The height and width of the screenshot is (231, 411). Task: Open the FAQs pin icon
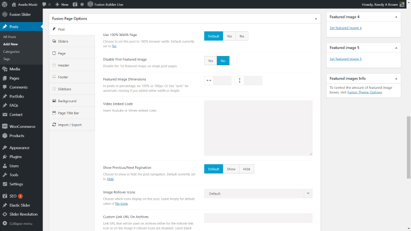5,105
